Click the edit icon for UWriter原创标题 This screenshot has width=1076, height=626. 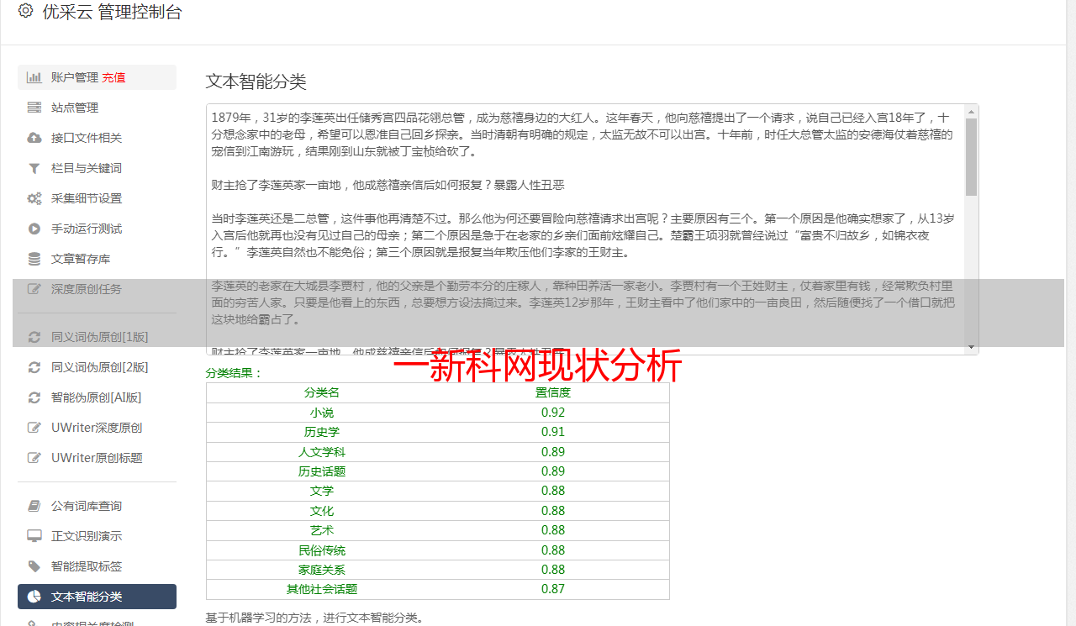tap(34, 458)
